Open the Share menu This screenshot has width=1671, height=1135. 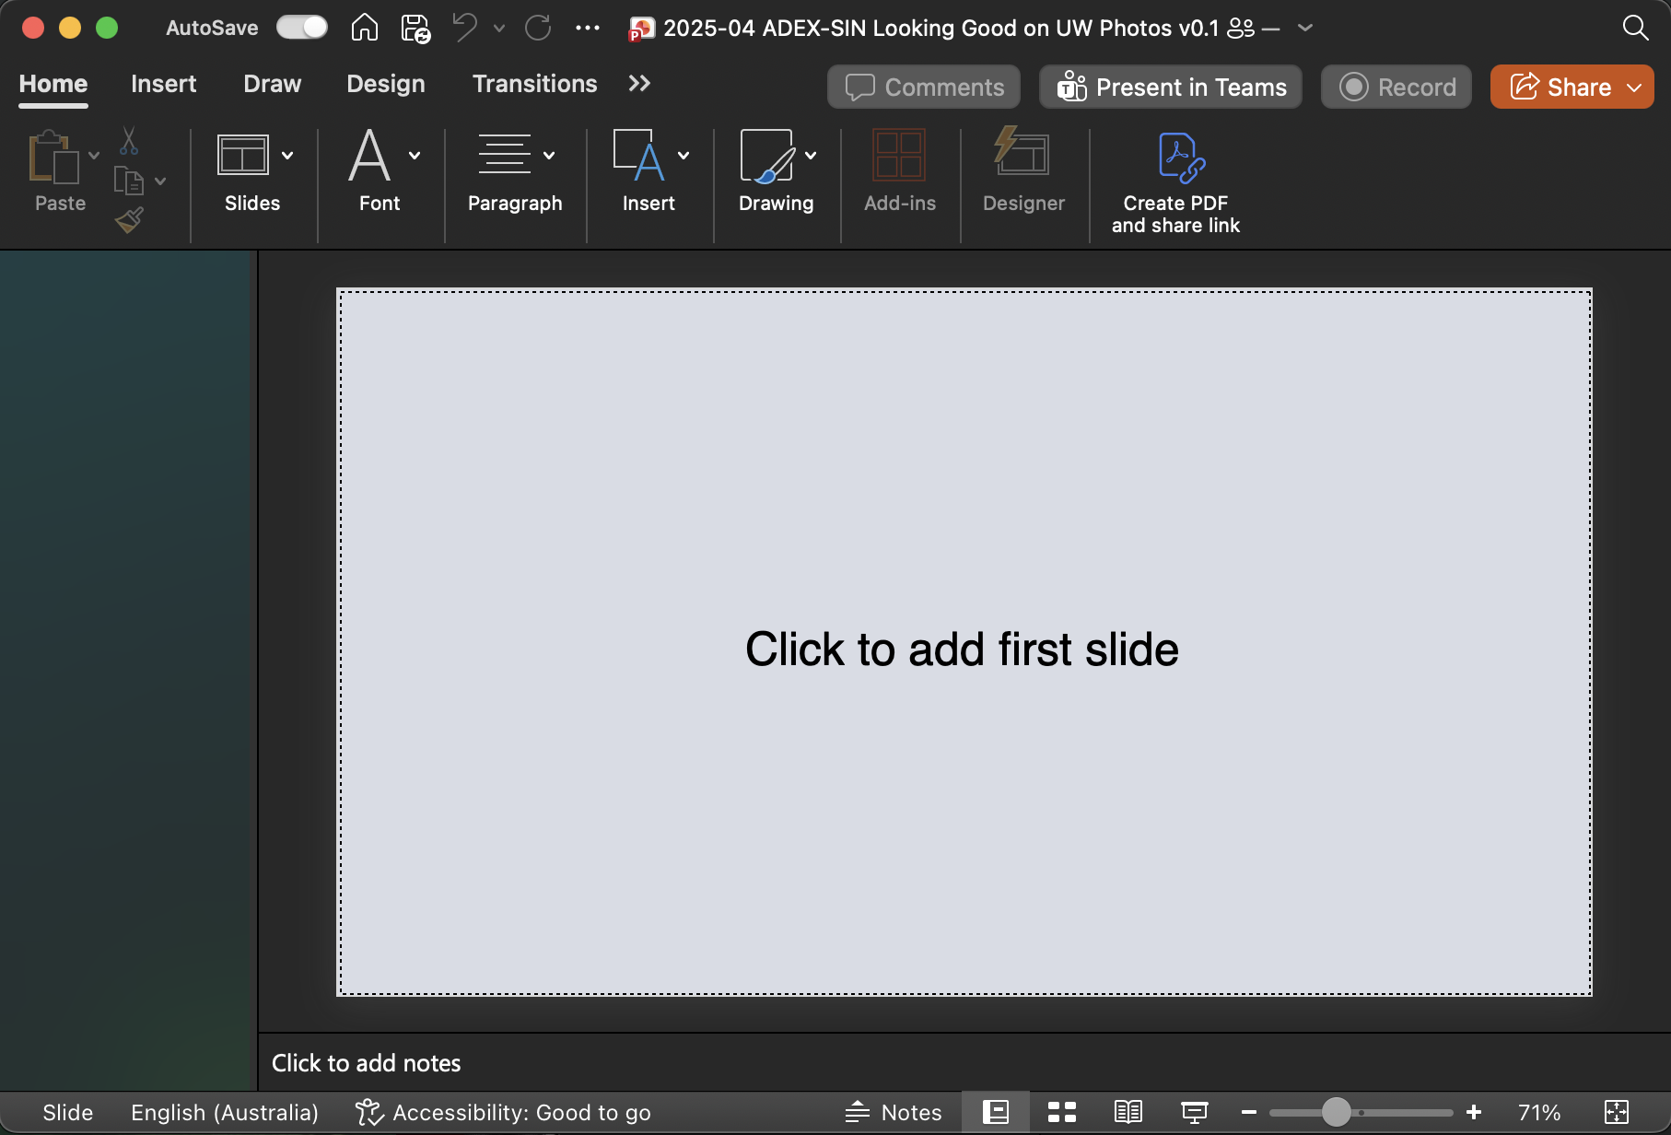pos(1571,87)
